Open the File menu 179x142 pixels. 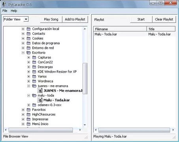tap(5, 11)
